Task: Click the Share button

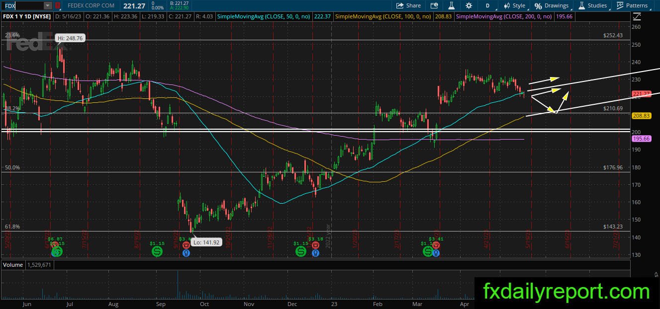Action: point(408,5)
